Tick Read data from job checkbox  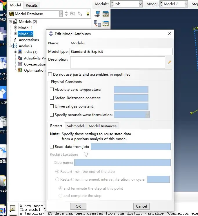click(x=52, y=146)
